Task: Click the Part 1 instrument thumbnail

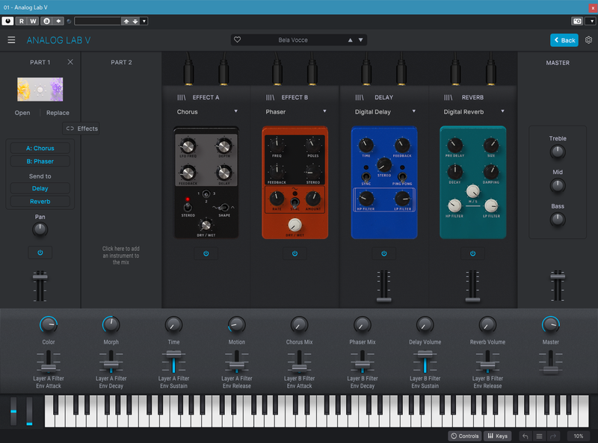Action: [40, 89]
